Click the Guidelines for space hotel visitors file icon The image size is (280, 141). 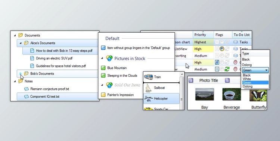[x=32, y=66]
